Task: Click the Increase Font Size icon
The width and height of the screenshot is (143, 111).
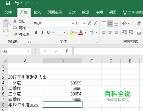Action: 90,23
